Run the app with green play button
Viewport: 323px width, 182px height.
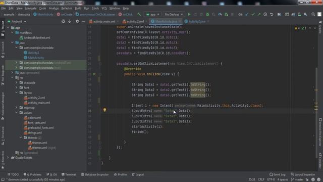(189, 15)
